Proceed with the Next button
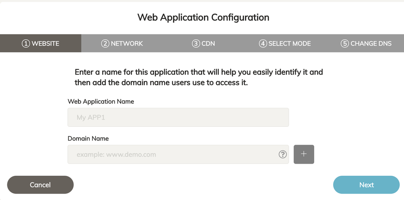This screenshot has width=404, height=200. pos(366,185)
